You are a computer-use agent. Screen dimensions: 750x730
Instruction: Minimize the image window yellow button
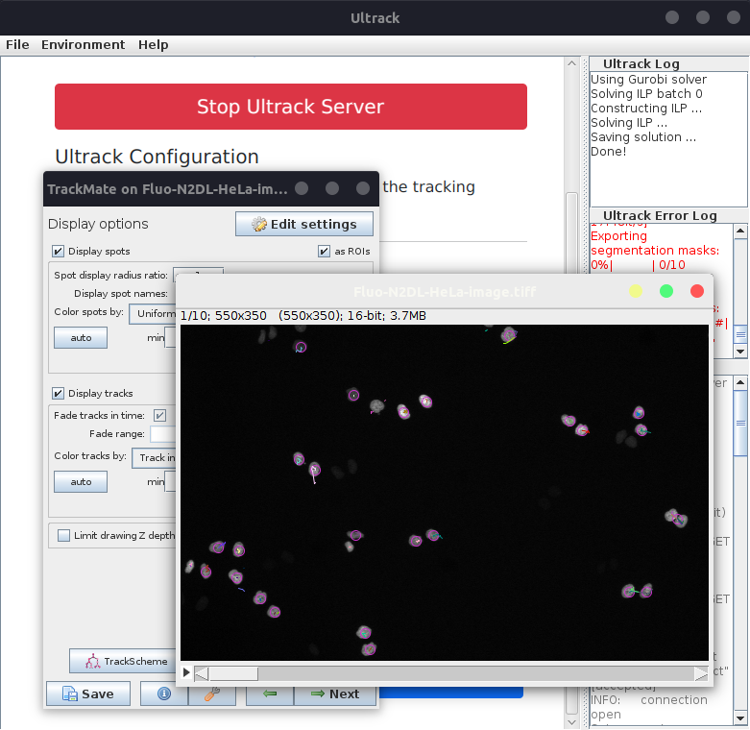(x=635, y=291)
